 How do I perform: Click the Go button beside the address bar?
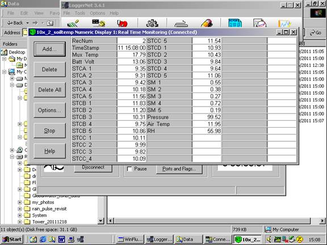(316, 33)
